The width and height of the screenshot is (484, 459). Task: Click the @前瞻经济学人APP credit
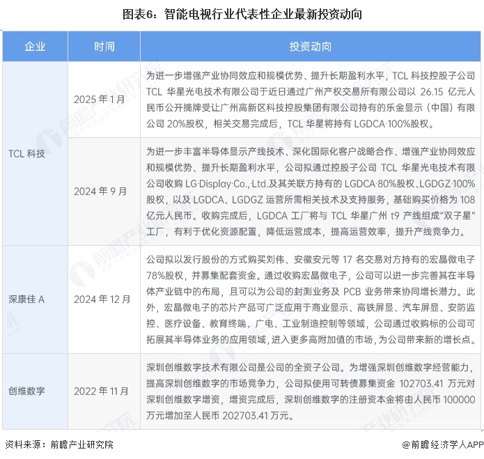click(x=443, y=444)
